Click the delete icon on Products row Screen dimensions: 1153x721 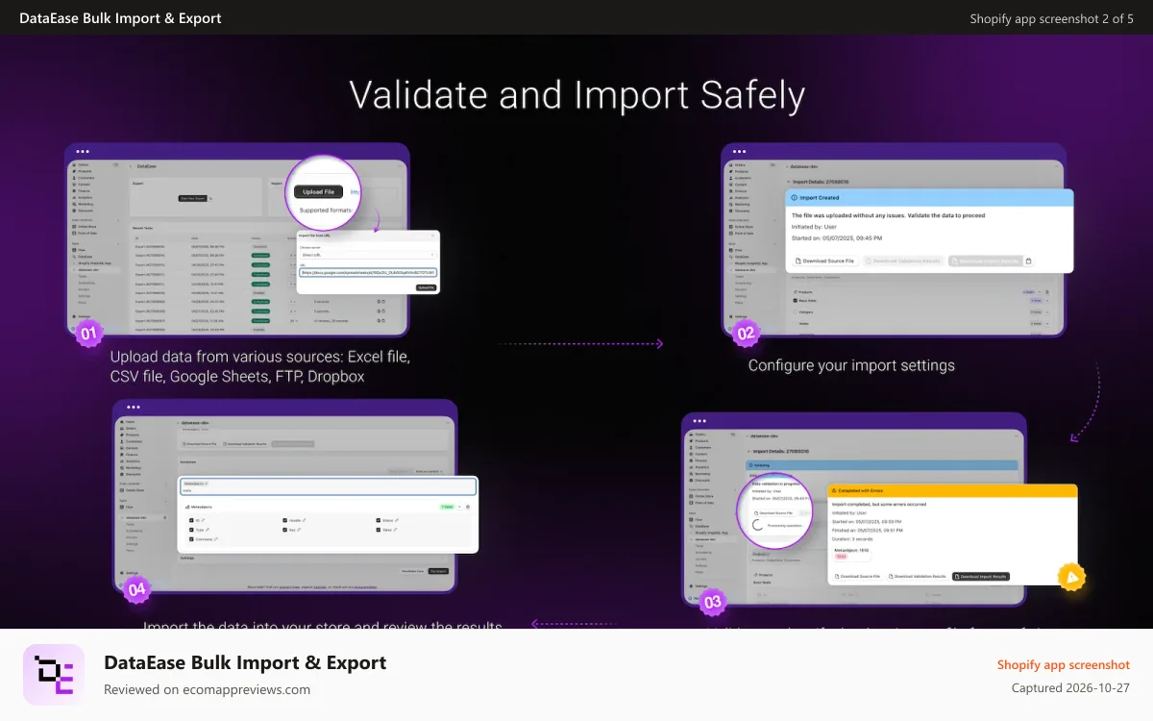click(x=1047, y=291)
